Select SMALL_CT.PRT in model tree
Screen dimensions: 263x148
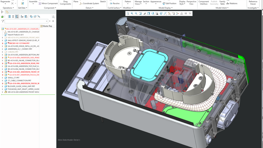13,78
